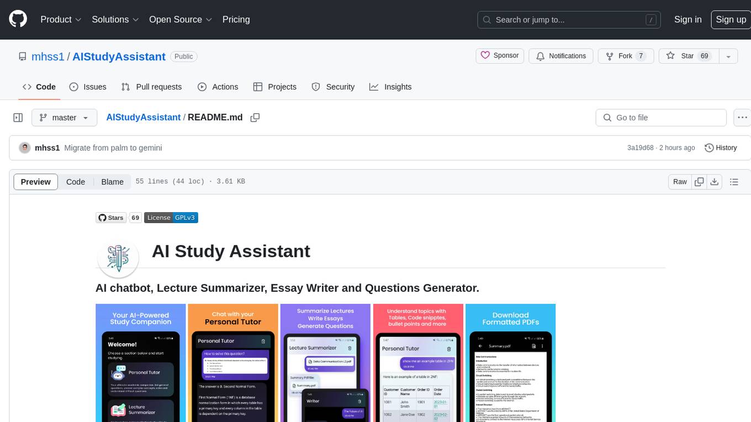Switch to the Code tab
This screenshot has width=751, height=422.
coord(39,87)
